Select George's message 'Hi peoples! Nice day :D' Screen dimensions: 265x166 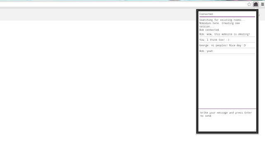228,45
